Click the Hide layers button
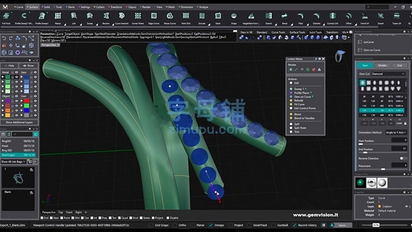Viewport: 412px width, 232px height. [x=10, y=65]
